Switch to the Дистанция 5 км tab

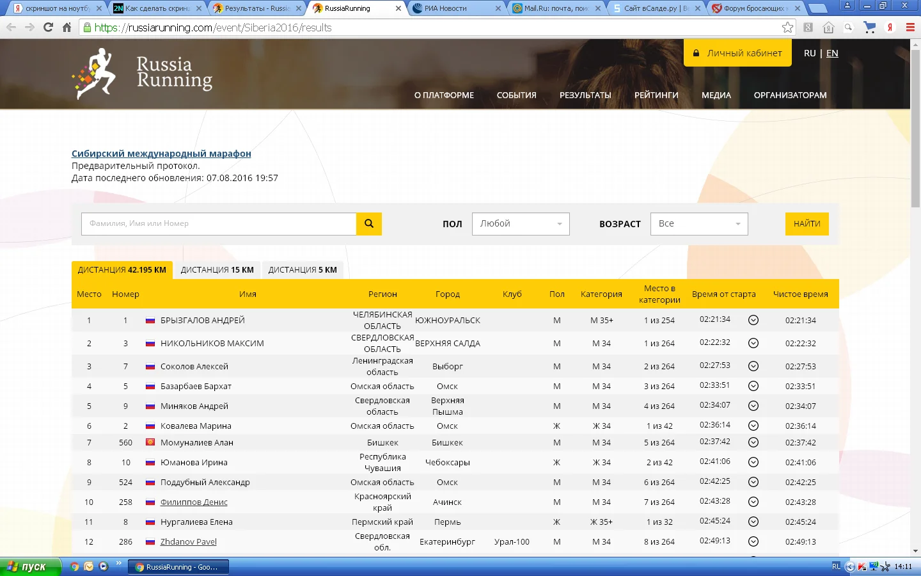coord(303,270)
